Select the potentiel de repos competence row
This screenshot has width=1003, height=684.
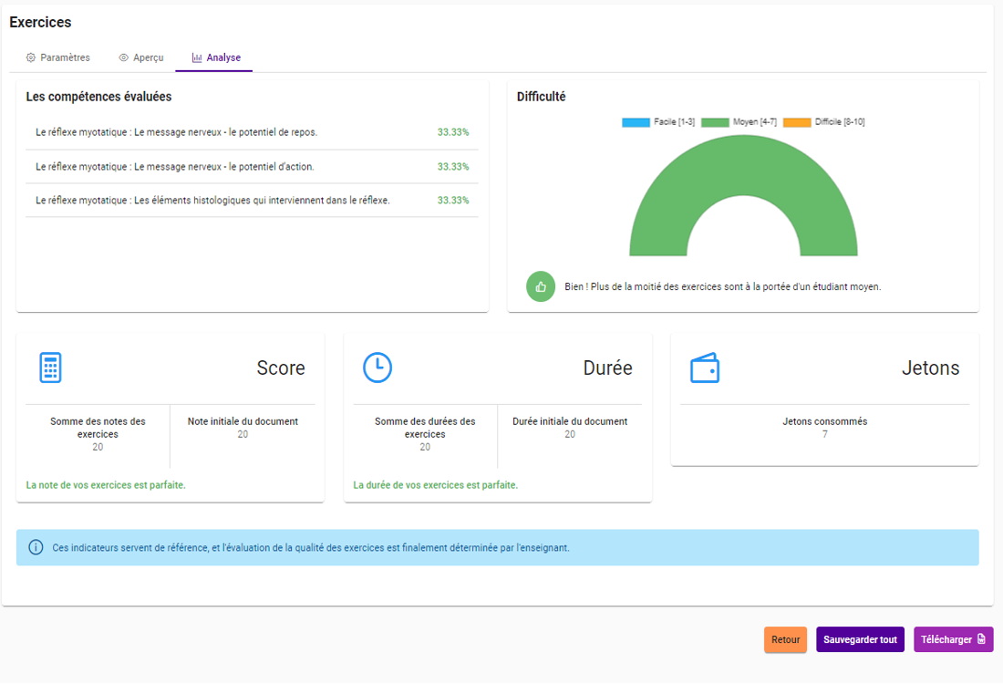[252, 132]
